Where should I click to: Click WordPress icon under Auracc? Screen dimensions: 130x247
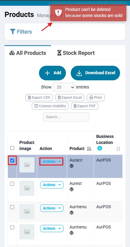(72, 166)
